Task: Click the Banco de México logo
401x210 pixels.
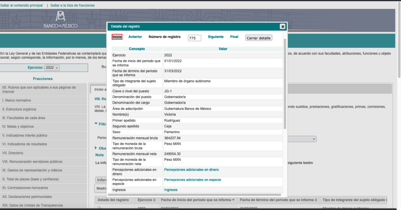Action: [60, 20]
